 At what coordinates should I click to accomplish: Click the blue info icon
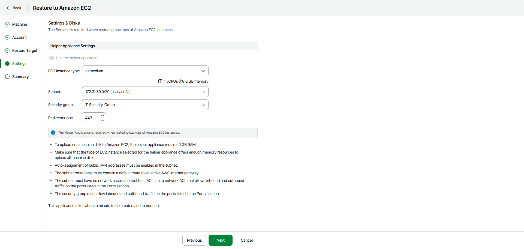tap(53, 133)
